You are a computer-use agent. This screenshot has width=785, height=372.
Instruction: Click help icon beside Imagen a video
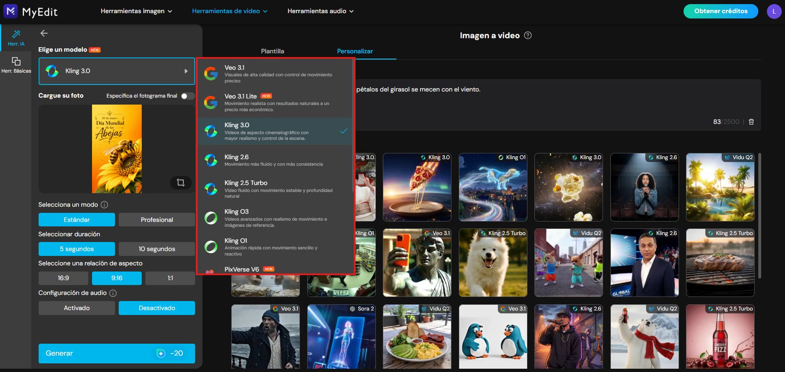point(528,35)
